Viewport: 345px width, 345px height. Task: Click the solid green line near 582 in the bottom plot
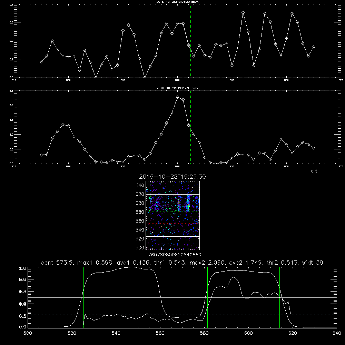[207, 297]
